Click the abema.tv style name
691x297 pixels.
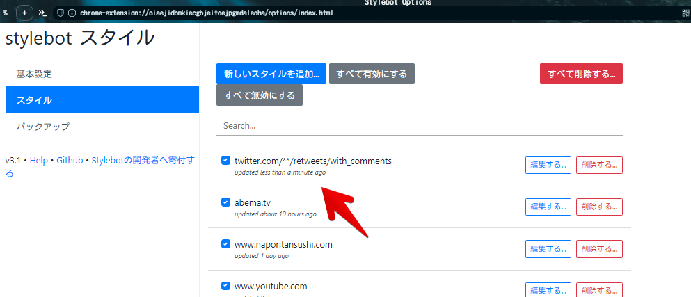(253, 202)
